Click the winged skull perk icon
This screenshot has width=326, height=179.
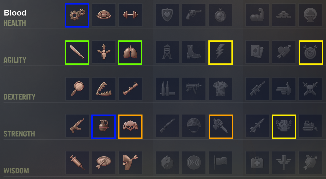[130, 127]
